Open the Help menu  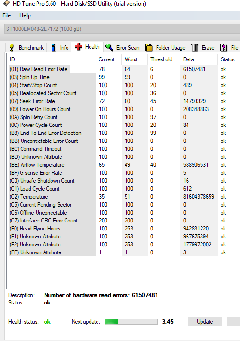pos(25,15)
